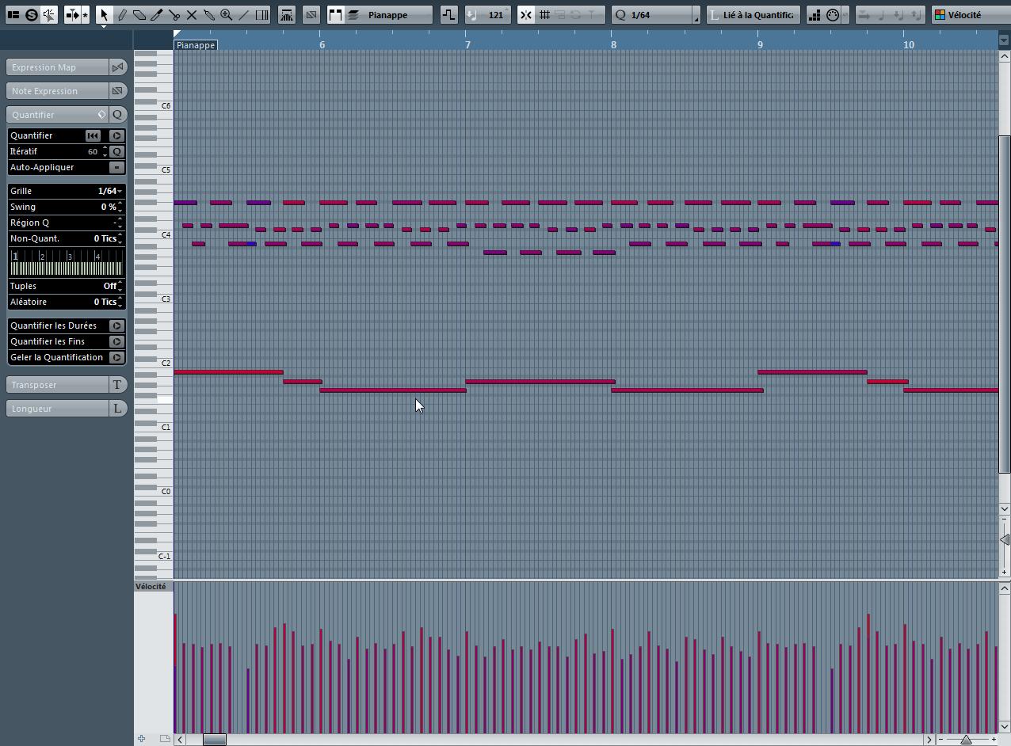This screenshot has width=1011, height=746.
Task: Select the Time Warp tool
Action: tap(262, 14)
